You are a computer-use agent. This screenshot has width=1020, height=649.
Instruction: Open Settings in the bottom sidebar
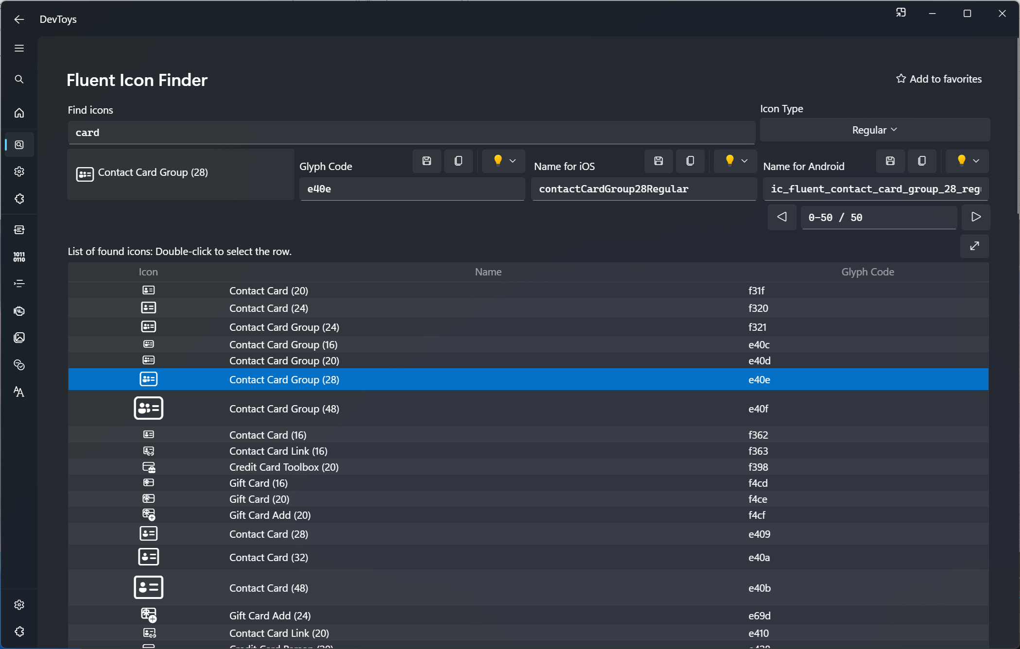coord(19,605)
